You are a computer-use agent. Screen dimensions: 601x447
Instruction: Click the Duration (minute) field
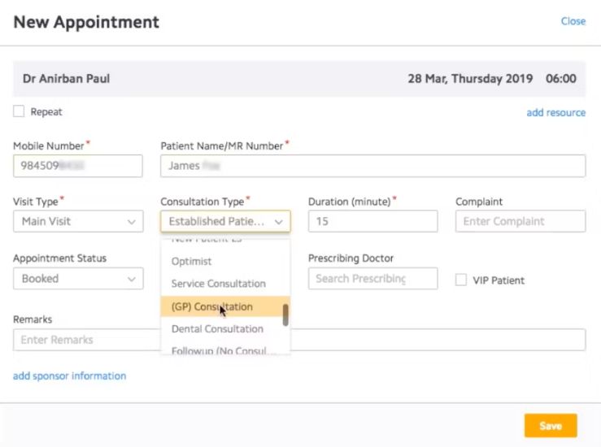coord(372,221)
